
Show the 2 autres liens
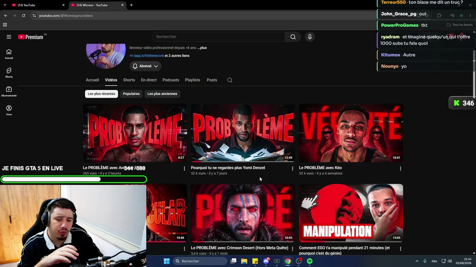click(x=177, y=56)
